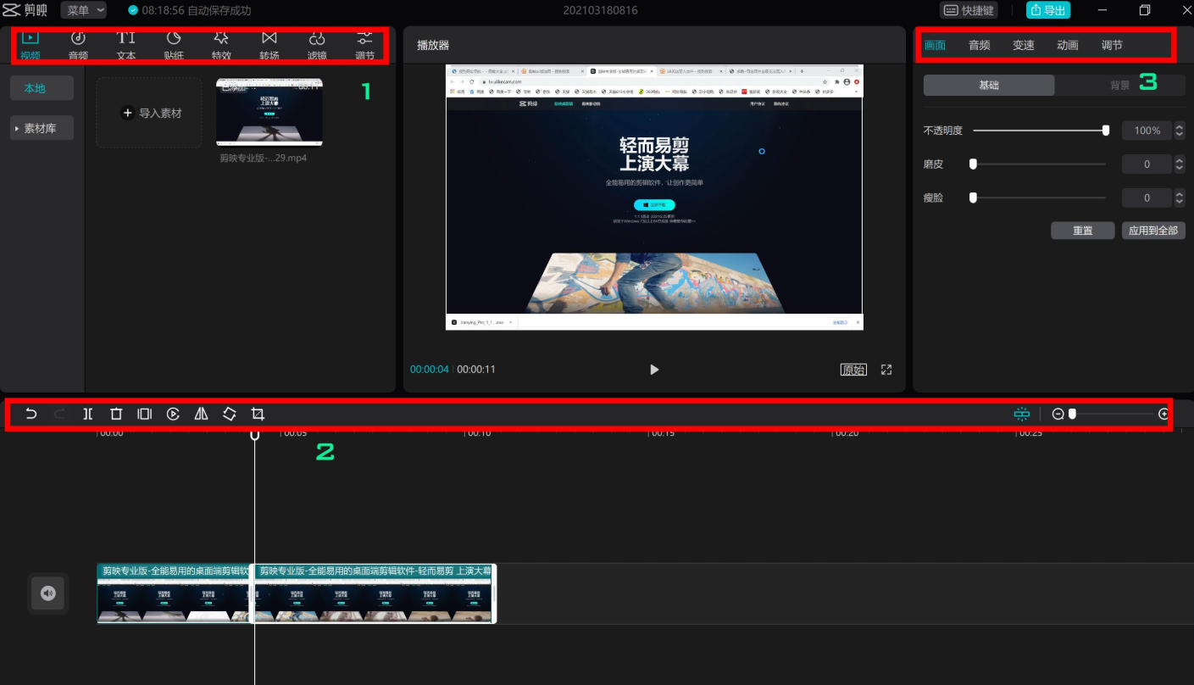Screen dimensions: 1194x685
Task: Toggle 原始 original ratio in player
Action: 852,370
